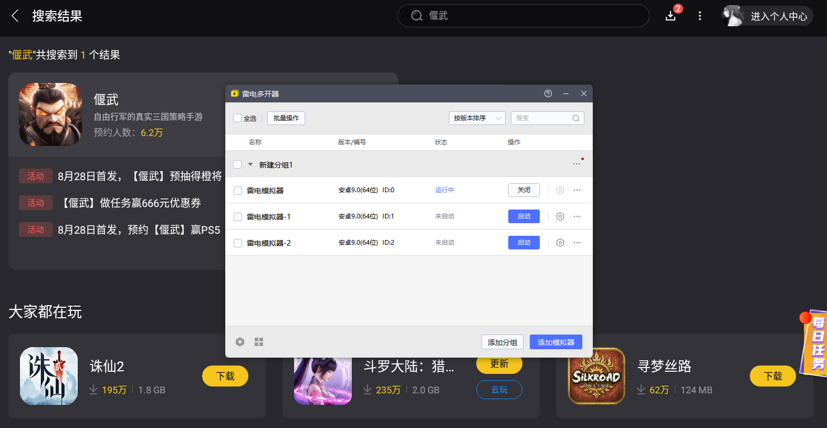
Task: Focus the top search field containing 偃武
Action: [524, 16]
